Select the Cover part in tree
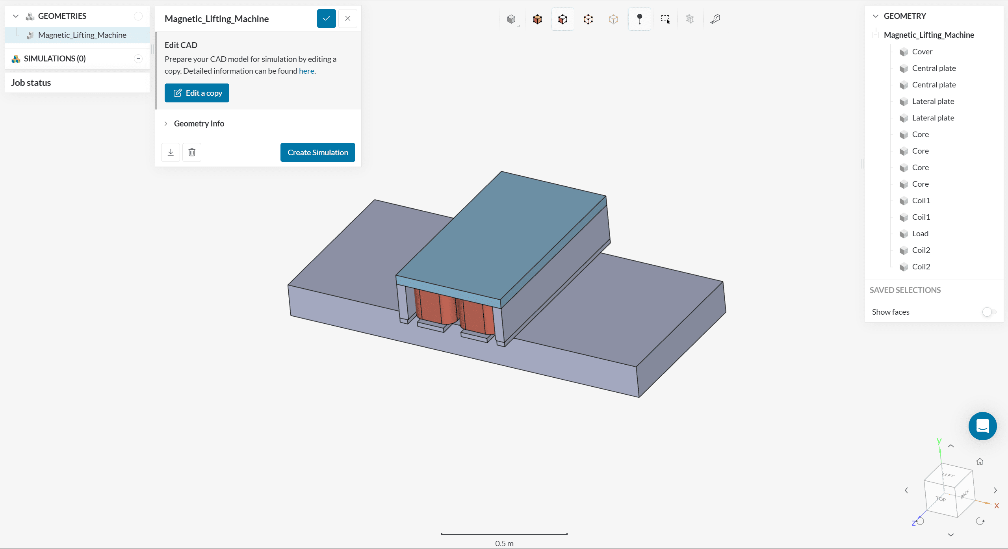Image resolution: width=1008 pixels, height=549 pixels. point(922,52)
